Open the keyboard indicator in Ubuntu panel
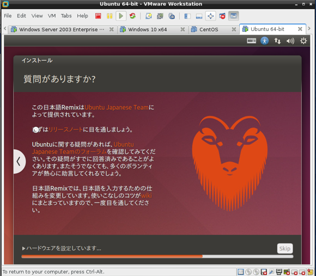 251,41
